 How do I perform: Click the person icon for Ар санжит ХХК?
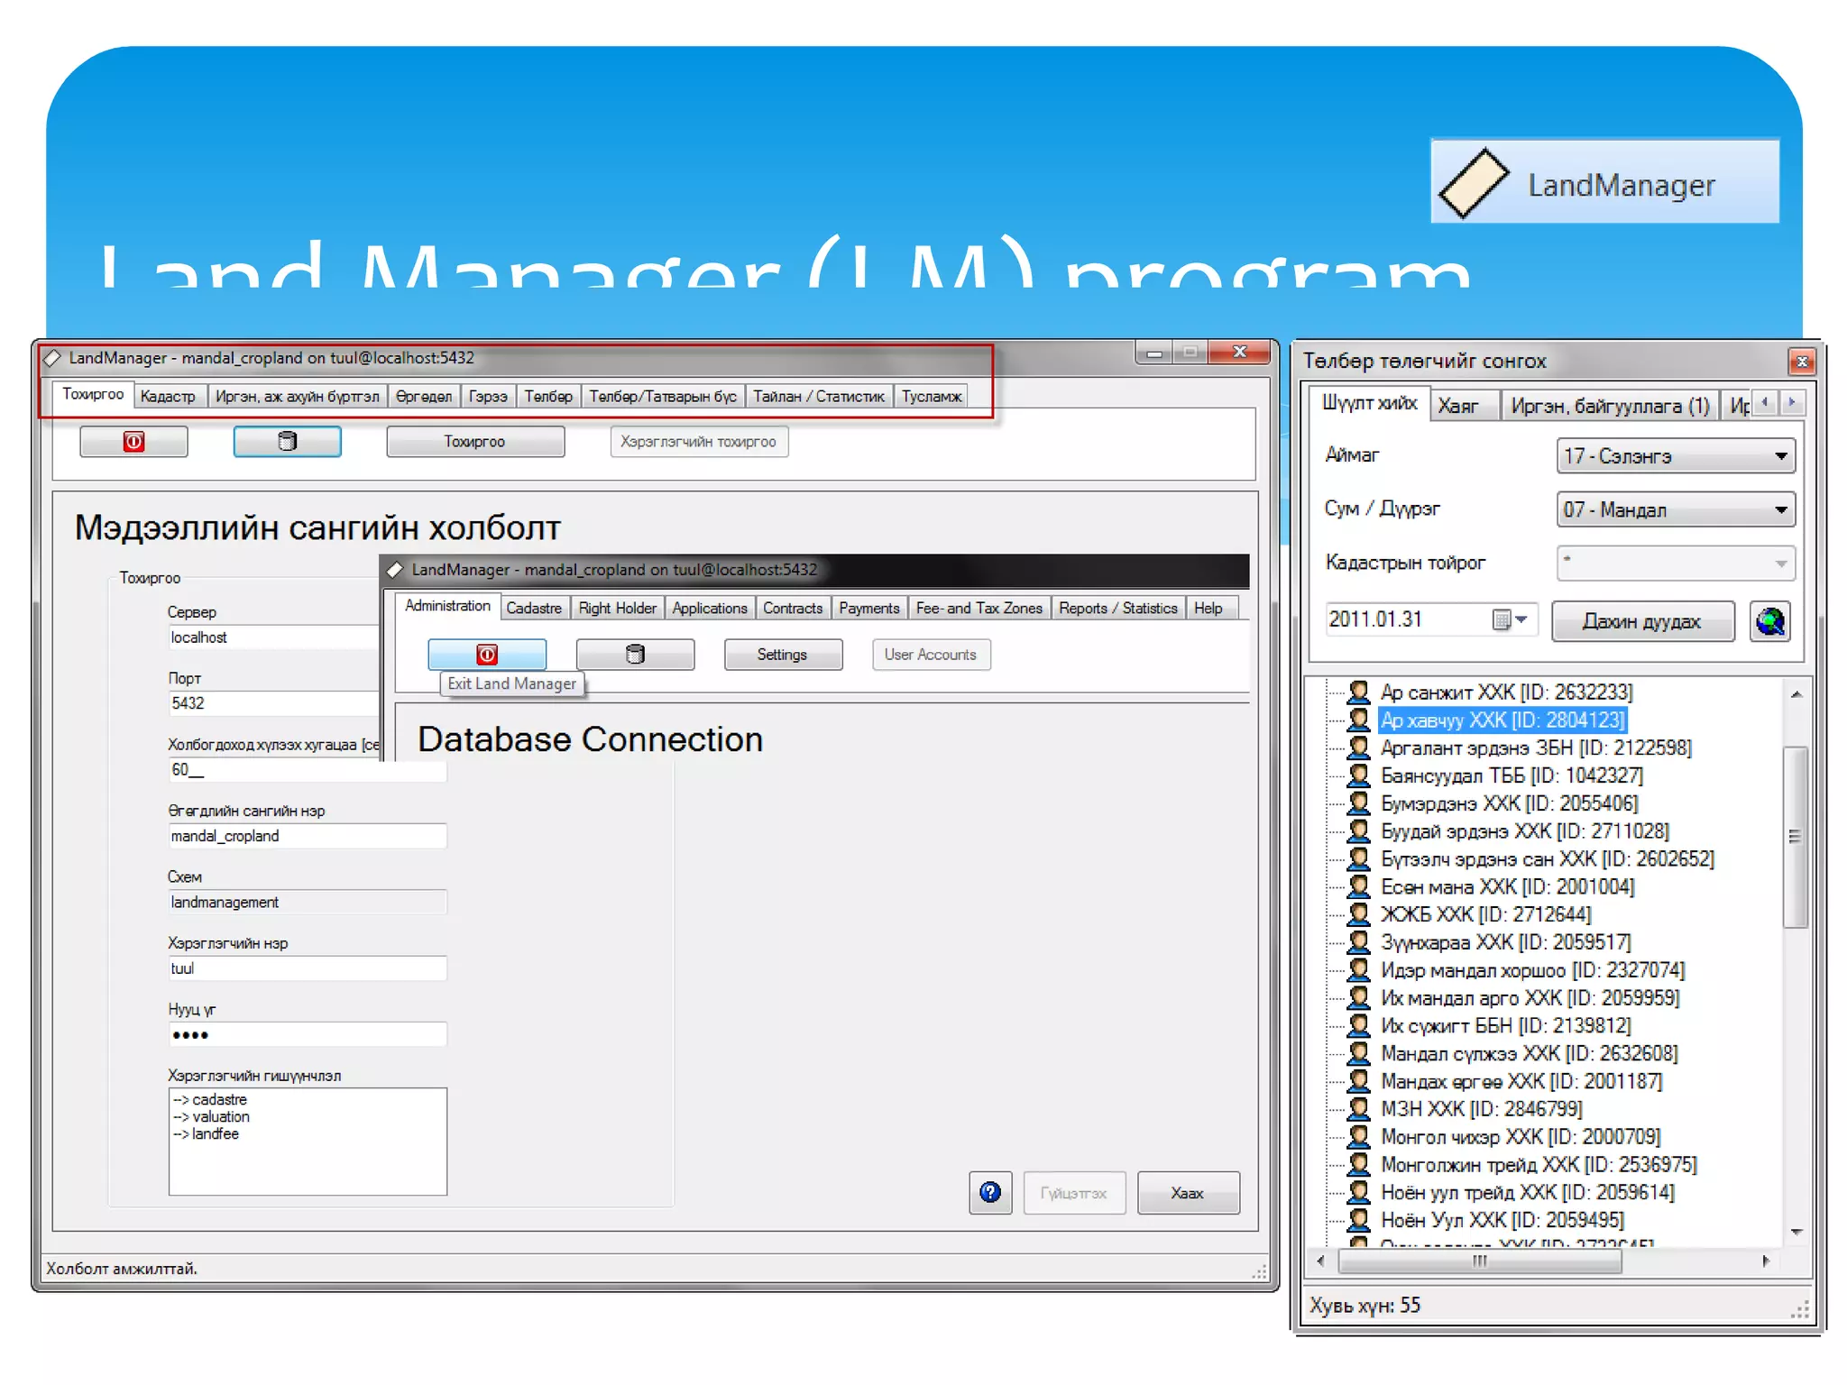click(1357, 692)
